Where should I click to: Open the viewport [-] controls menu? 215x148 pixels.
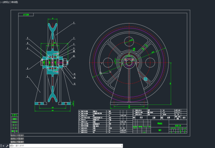tap(1, 2)
